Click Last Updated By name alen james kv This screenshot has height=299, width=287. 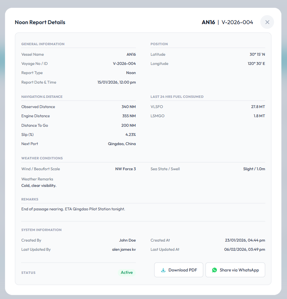tap(124, 249)
